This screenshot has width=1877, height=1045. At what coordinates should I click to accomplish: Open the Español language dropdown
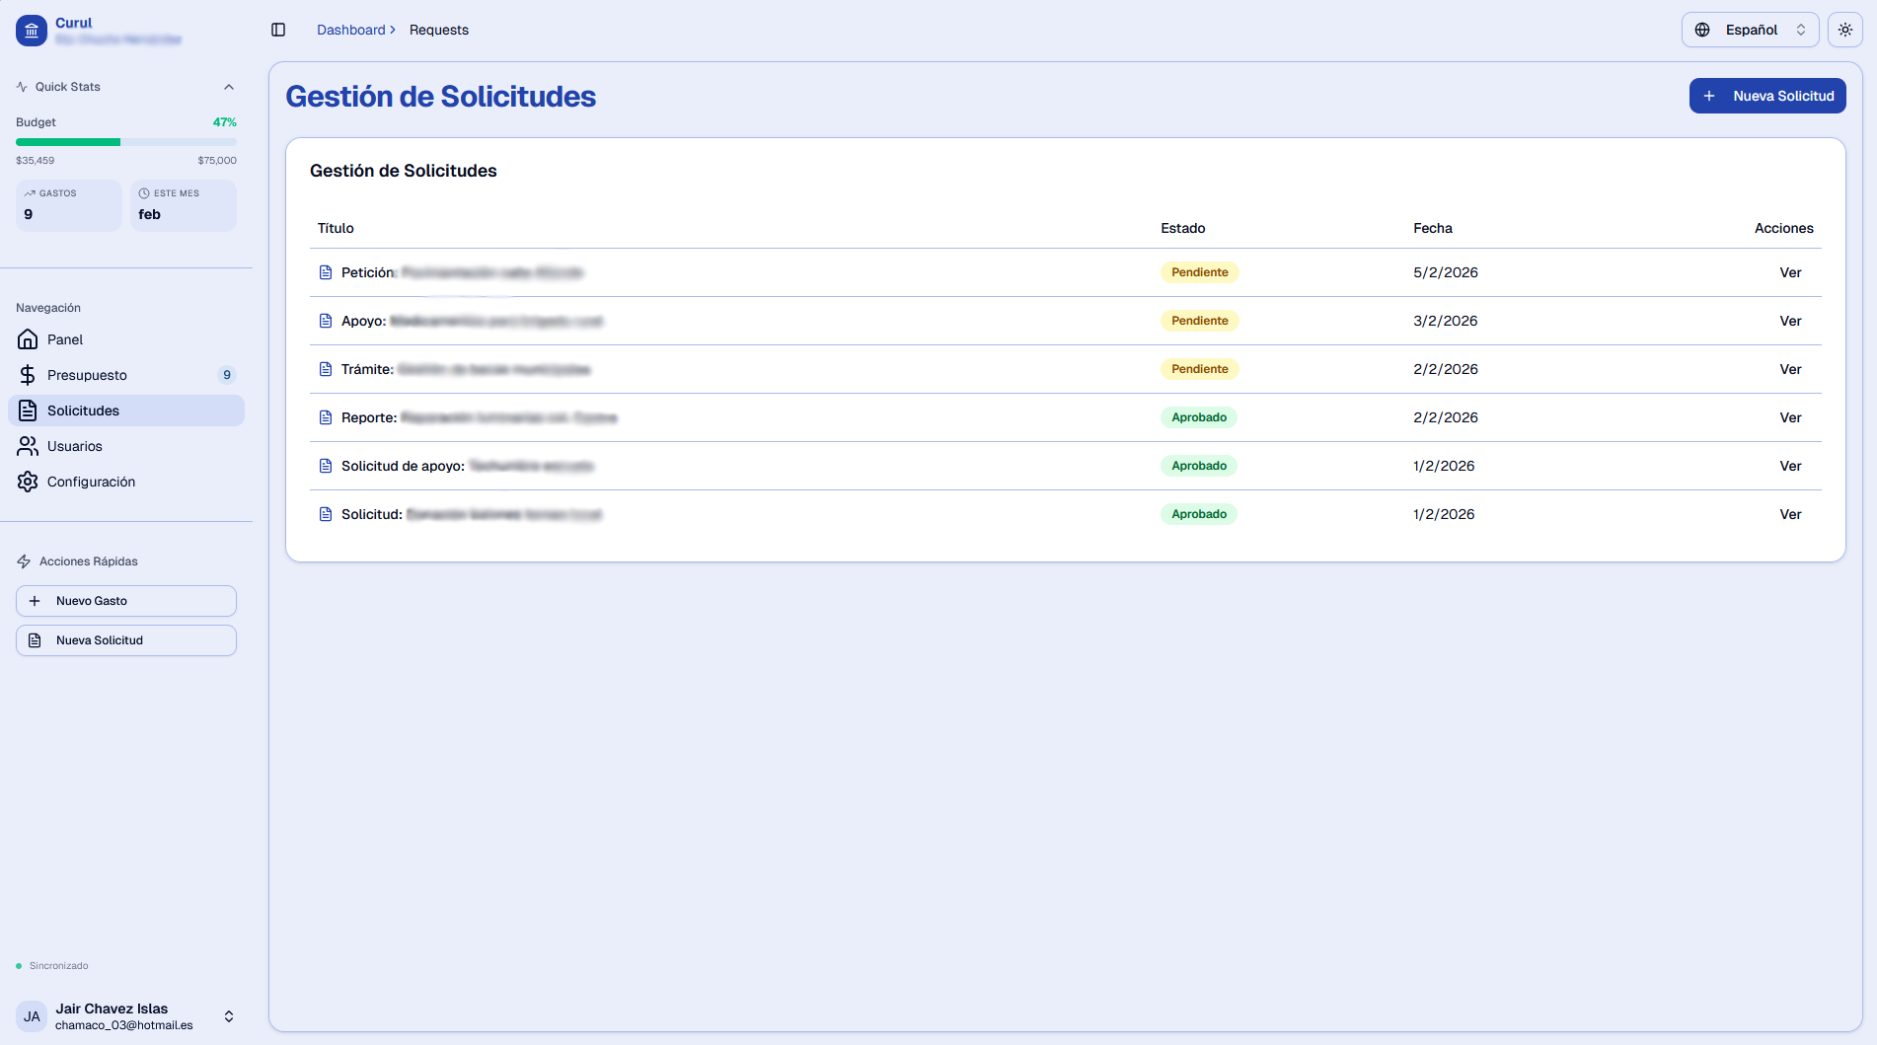[1750, 30]
